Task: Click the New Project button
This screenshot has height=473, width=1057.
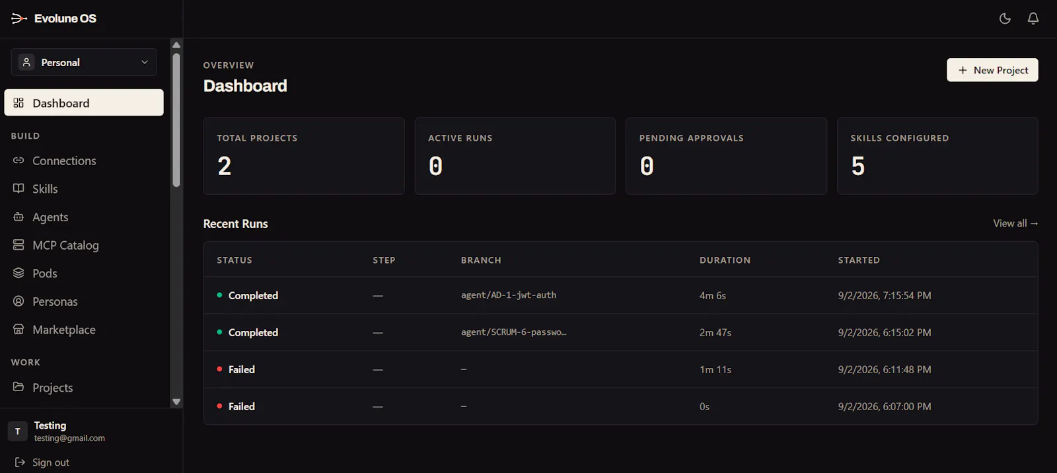Action: (992, 70)
